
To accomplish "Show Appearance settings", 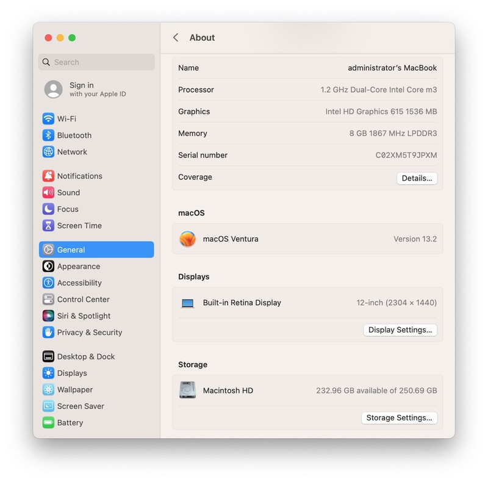I will click(96, 266).
